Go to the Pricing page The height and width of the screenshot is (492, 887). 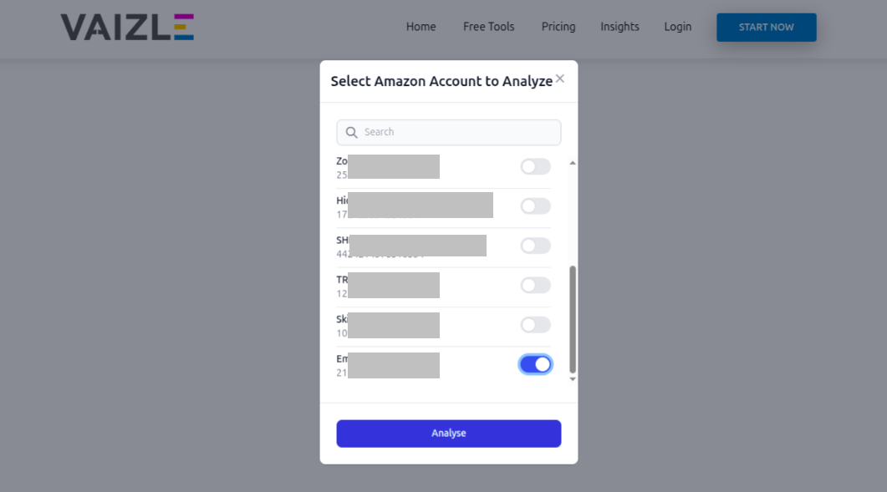coord(558,27)
